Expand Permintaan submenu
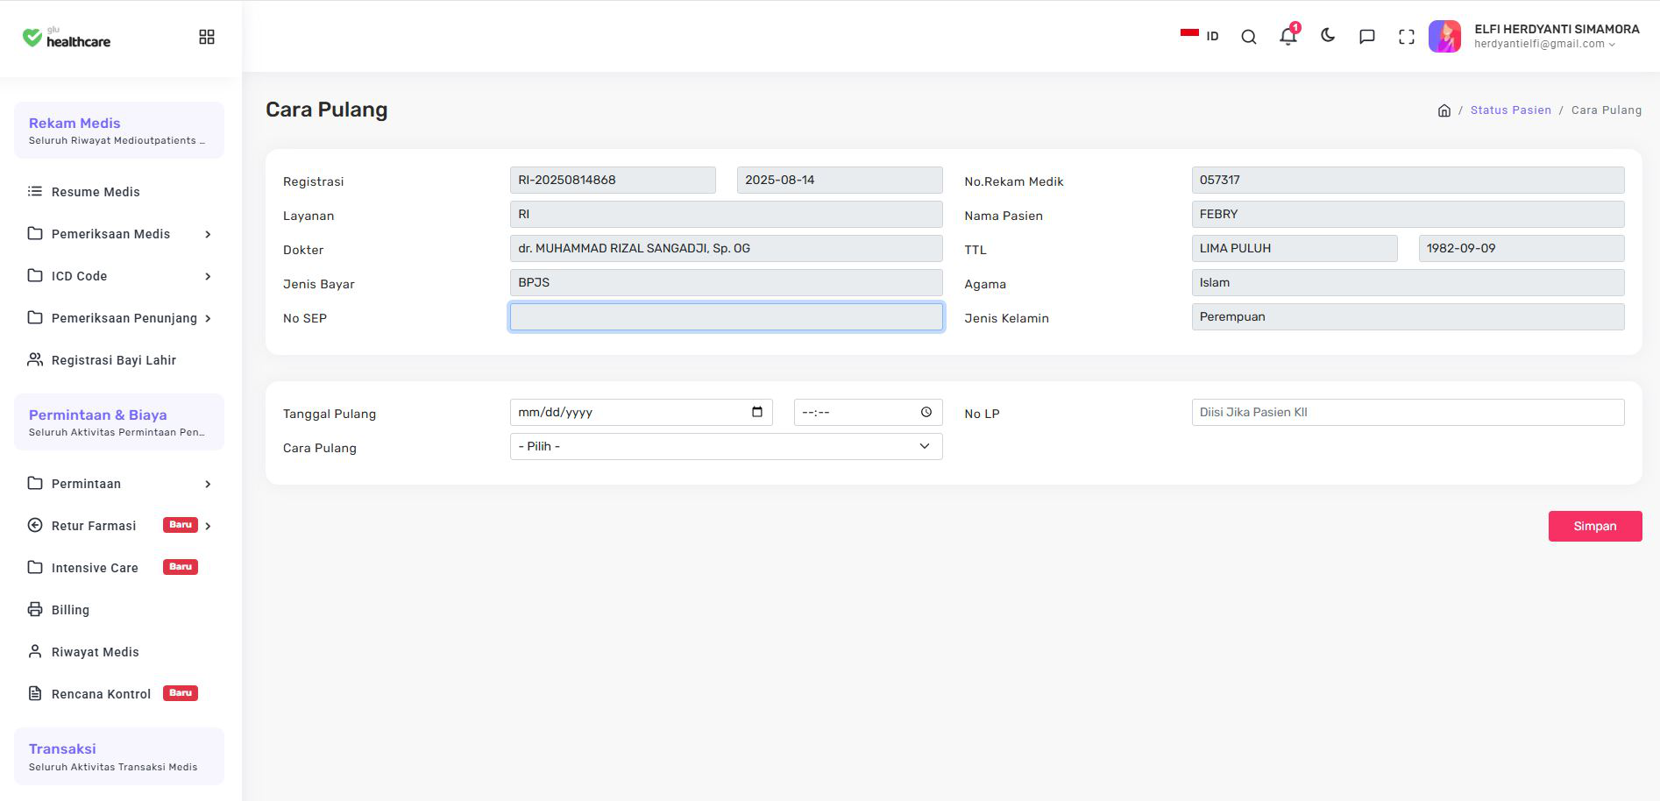1660x801 pixels. click(119, 484)
